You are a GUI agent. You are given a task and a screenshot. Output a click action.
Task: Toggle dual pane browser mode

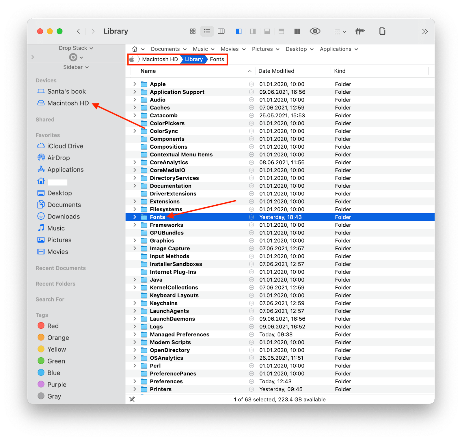[x=297, y=31]
